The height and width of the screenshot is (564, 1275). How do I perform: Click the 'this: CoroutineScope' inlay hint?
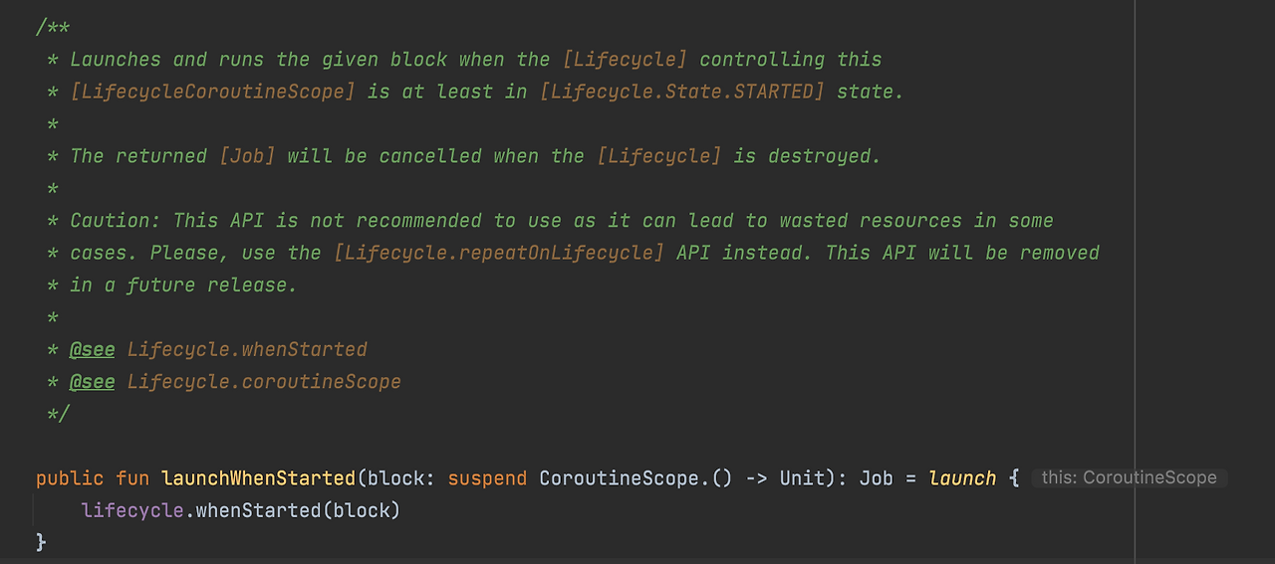(1130, 477)
